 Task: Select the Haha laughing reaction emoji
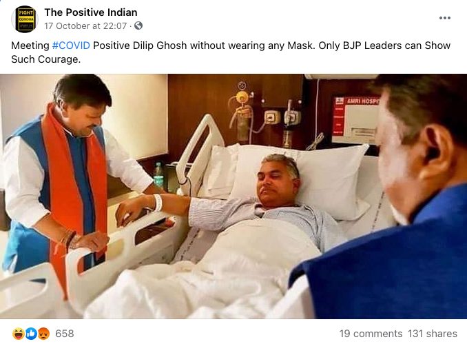18,334
